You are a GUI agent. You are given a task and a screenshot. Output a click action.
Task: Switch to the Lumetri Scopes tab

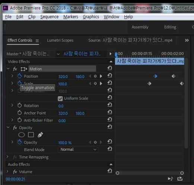(x=60, y=40)
